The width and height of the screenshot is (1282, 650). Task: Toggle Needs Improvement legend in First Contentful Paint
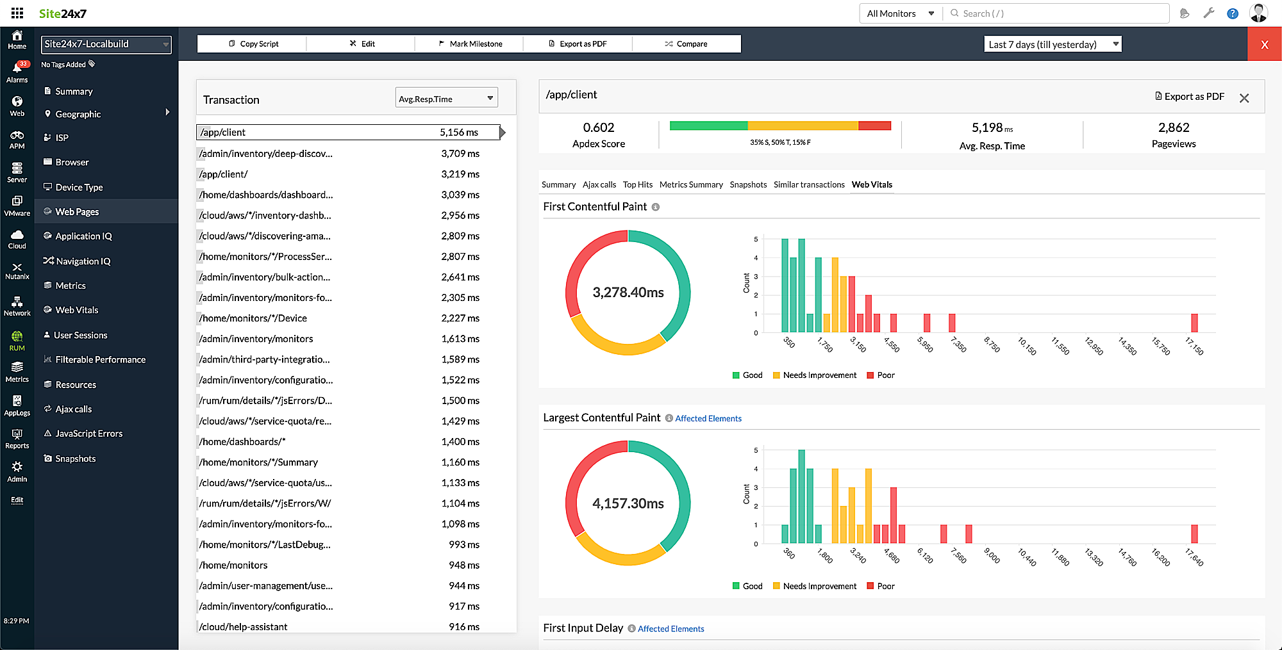tap(815, 375)
